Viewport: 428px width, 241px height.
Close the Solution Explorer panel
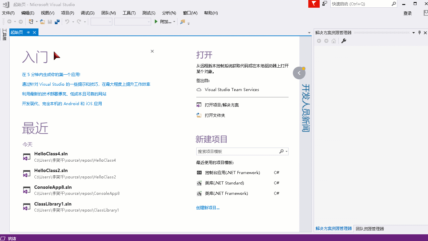coord(425,32)
